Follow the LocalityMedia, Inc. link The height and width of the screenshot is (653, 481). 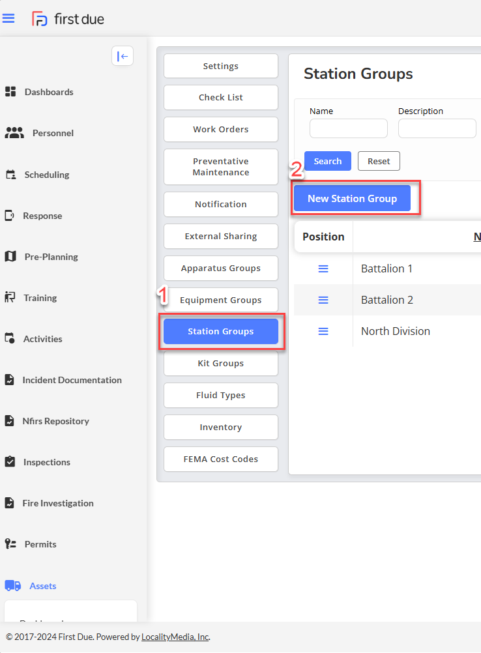coord(175,637)
